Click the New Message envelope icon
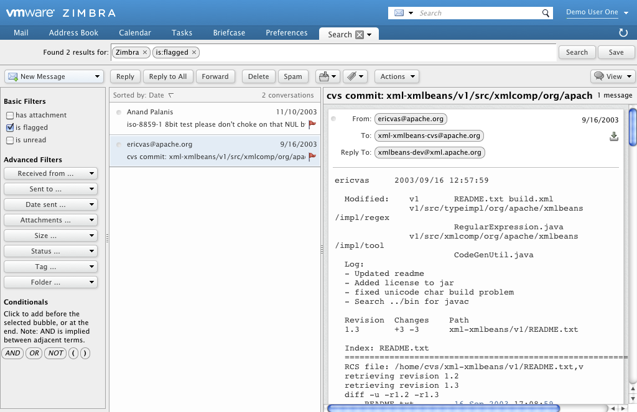 (x=13, y=76)
